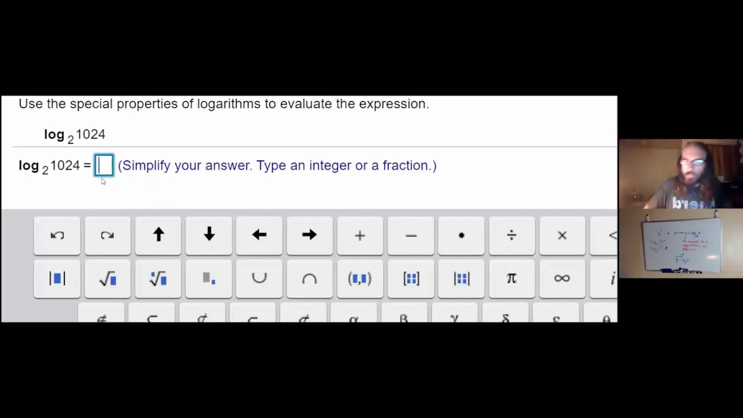
Task: Insert absolute value template
Action: pyautogui.click(x=57, y=279)
